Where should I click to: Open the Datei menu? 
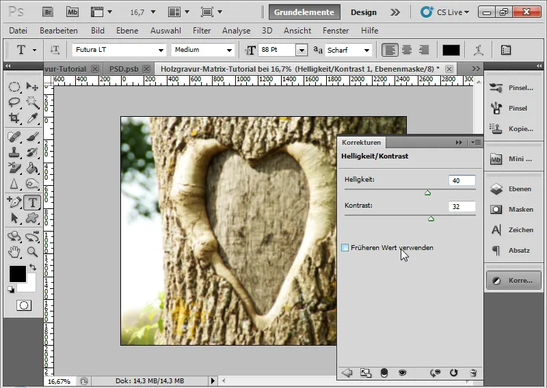[x=18, y=31]
